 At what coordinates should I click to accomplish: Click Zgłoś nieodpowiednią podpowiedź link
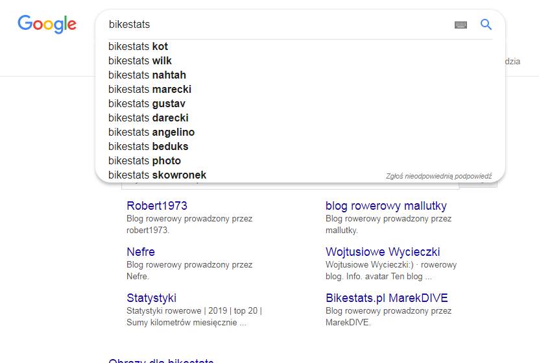pos(438,176)
